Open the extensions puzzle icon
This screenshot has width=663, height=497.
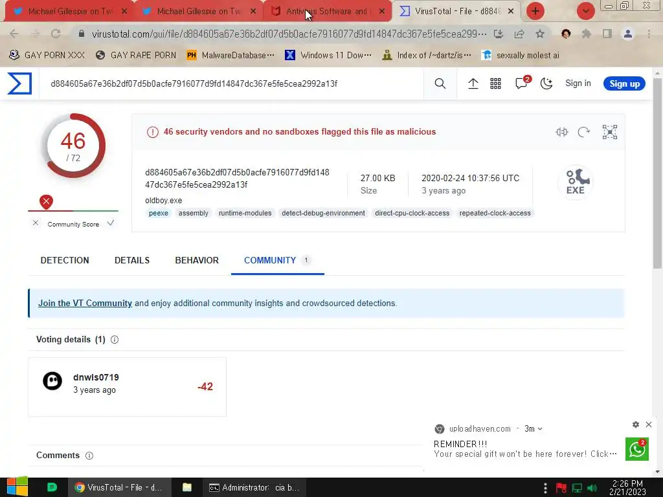pyautogui.click(x=586, y=34)
